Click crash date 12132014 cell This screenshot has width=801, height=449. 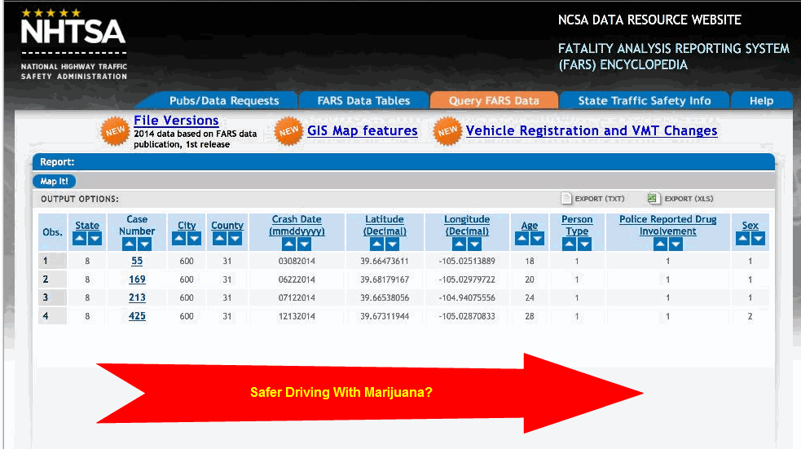(297, 316)
